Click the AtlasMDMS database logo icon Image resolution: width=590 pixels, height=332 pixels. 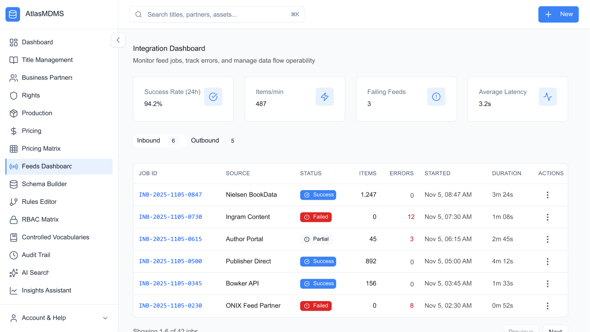click(x=13, y=14)
